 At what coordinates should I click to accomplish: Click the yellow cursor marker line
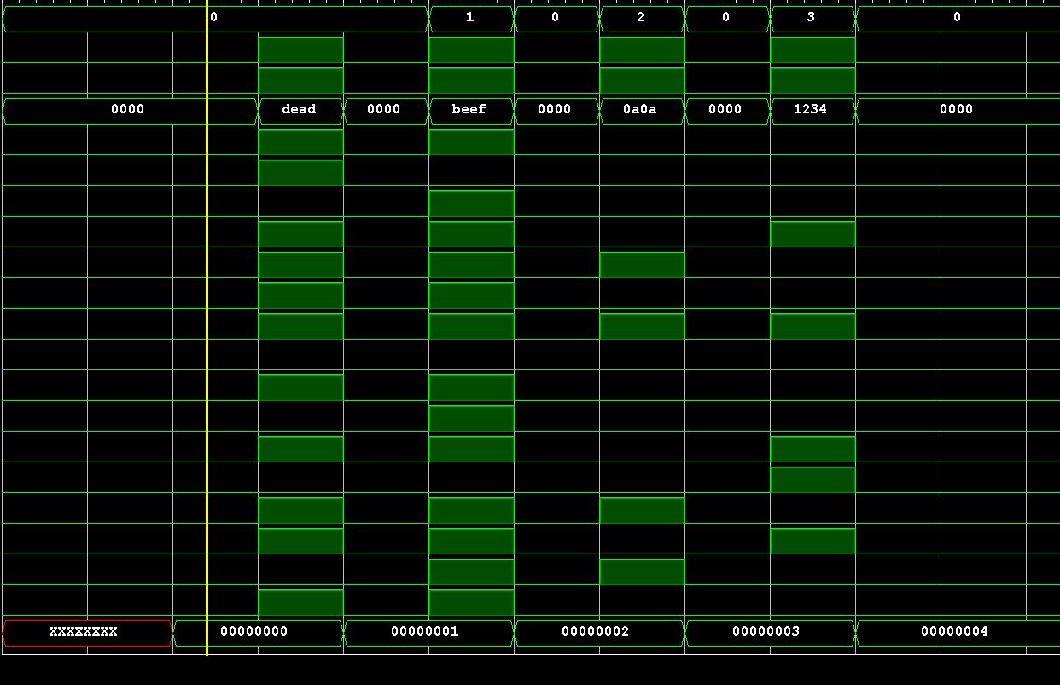click(207, 341)
